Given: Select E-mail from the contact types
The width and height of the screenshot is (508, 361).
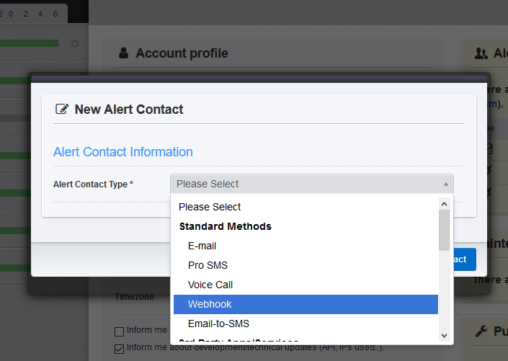Looking at the screenshot, I should pos(202,246).
